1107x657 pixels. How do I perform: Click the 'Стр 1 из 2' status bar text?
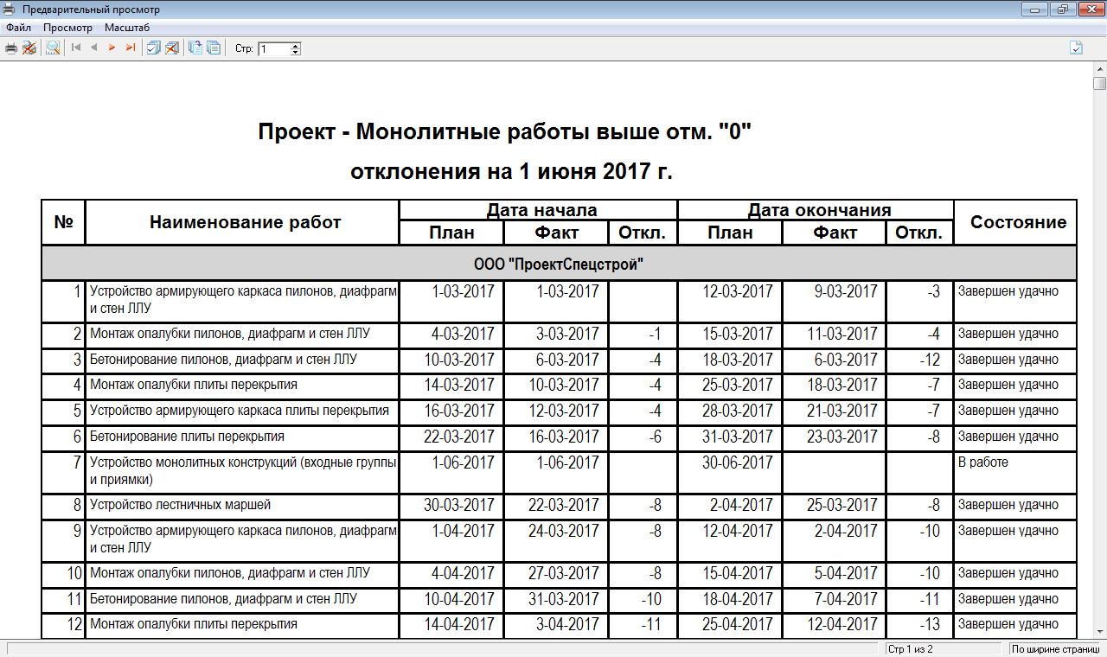(910, 648)
